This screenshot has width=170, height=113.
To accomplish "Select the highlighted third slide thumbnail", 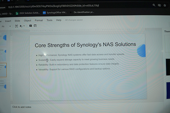I will [x=3, y=70].
